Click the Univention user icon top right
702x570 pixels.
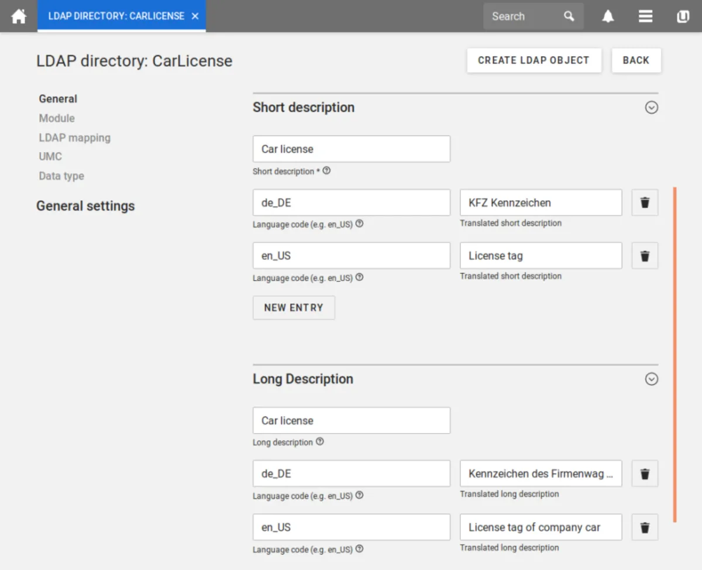682,16
